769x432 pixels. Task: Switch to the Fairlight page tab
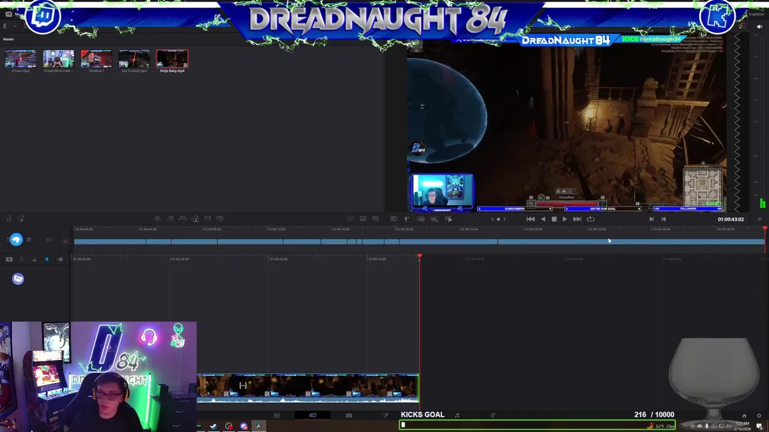coord(457,415)
